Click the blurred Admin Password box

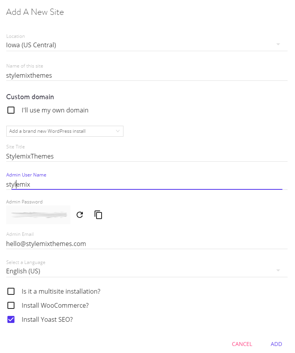pyautogui.click(x=38, y=215)
